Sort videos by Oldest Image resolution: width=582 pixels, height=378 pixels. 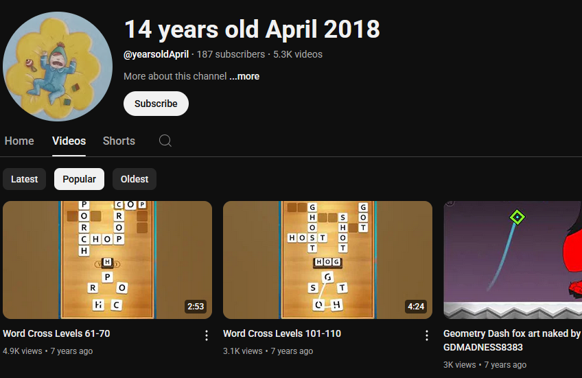tap(135, 179)
